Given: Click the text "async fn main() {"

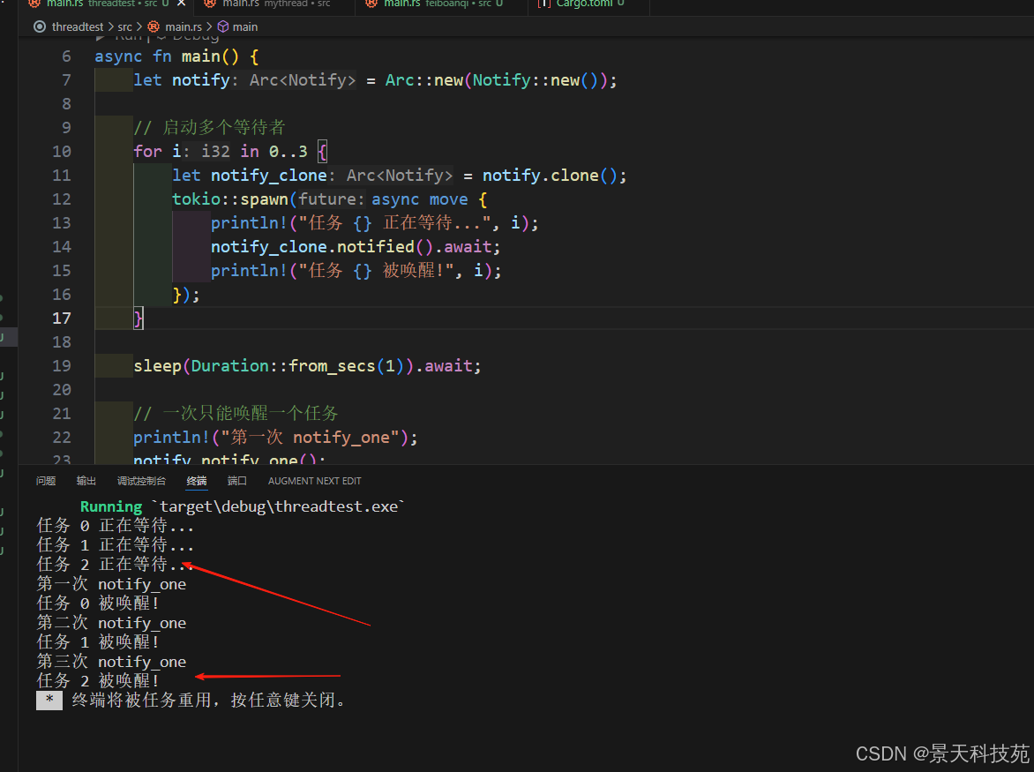Looking at the screenshot, I should pyautogui.click(x=176, y=56).
